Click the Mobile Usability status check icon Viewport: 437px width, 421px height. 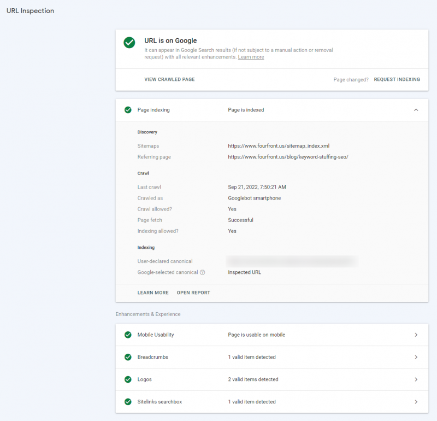click(x=128, y=335)
